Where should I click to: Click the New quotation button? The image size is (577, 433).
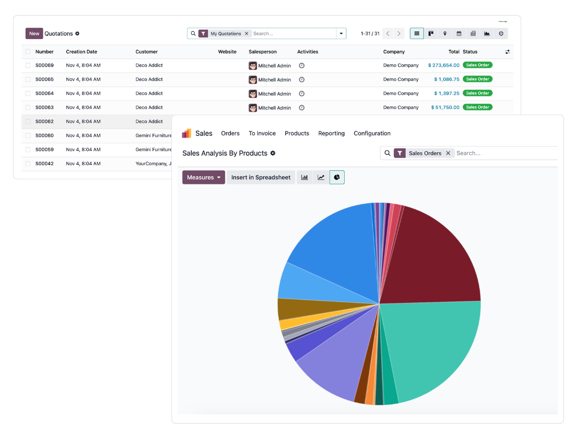[x=34, y=33]
